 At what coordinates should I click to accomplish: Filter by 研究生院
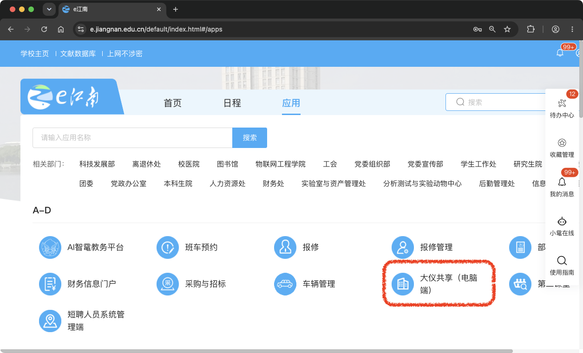(x=528, y=164)
